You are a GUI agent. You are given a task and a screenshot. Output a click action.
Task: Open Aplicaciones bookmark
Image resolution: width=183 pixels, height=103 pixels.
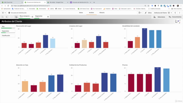pos(6,9)
